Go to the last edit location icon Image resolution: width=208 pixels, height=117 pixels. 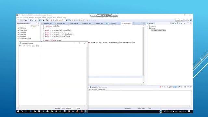coord(87,20)
